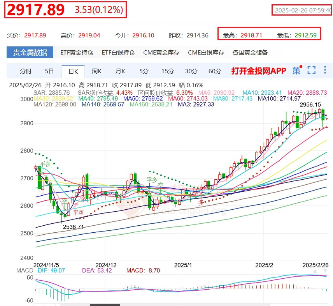
Task: Click the 最高 value 2918.71
Action: (251, 35)
